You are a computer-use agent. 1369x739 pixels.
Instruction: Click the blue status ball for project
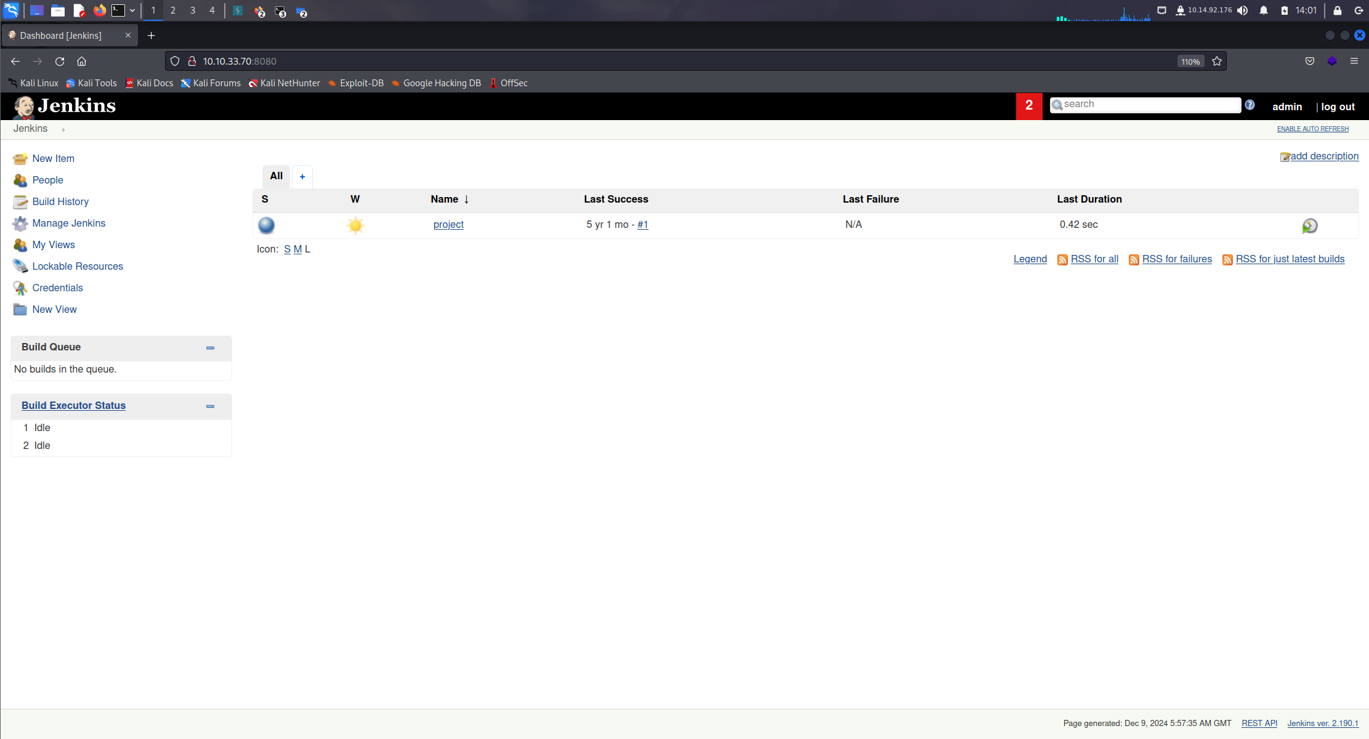click(x=267, y=225)
